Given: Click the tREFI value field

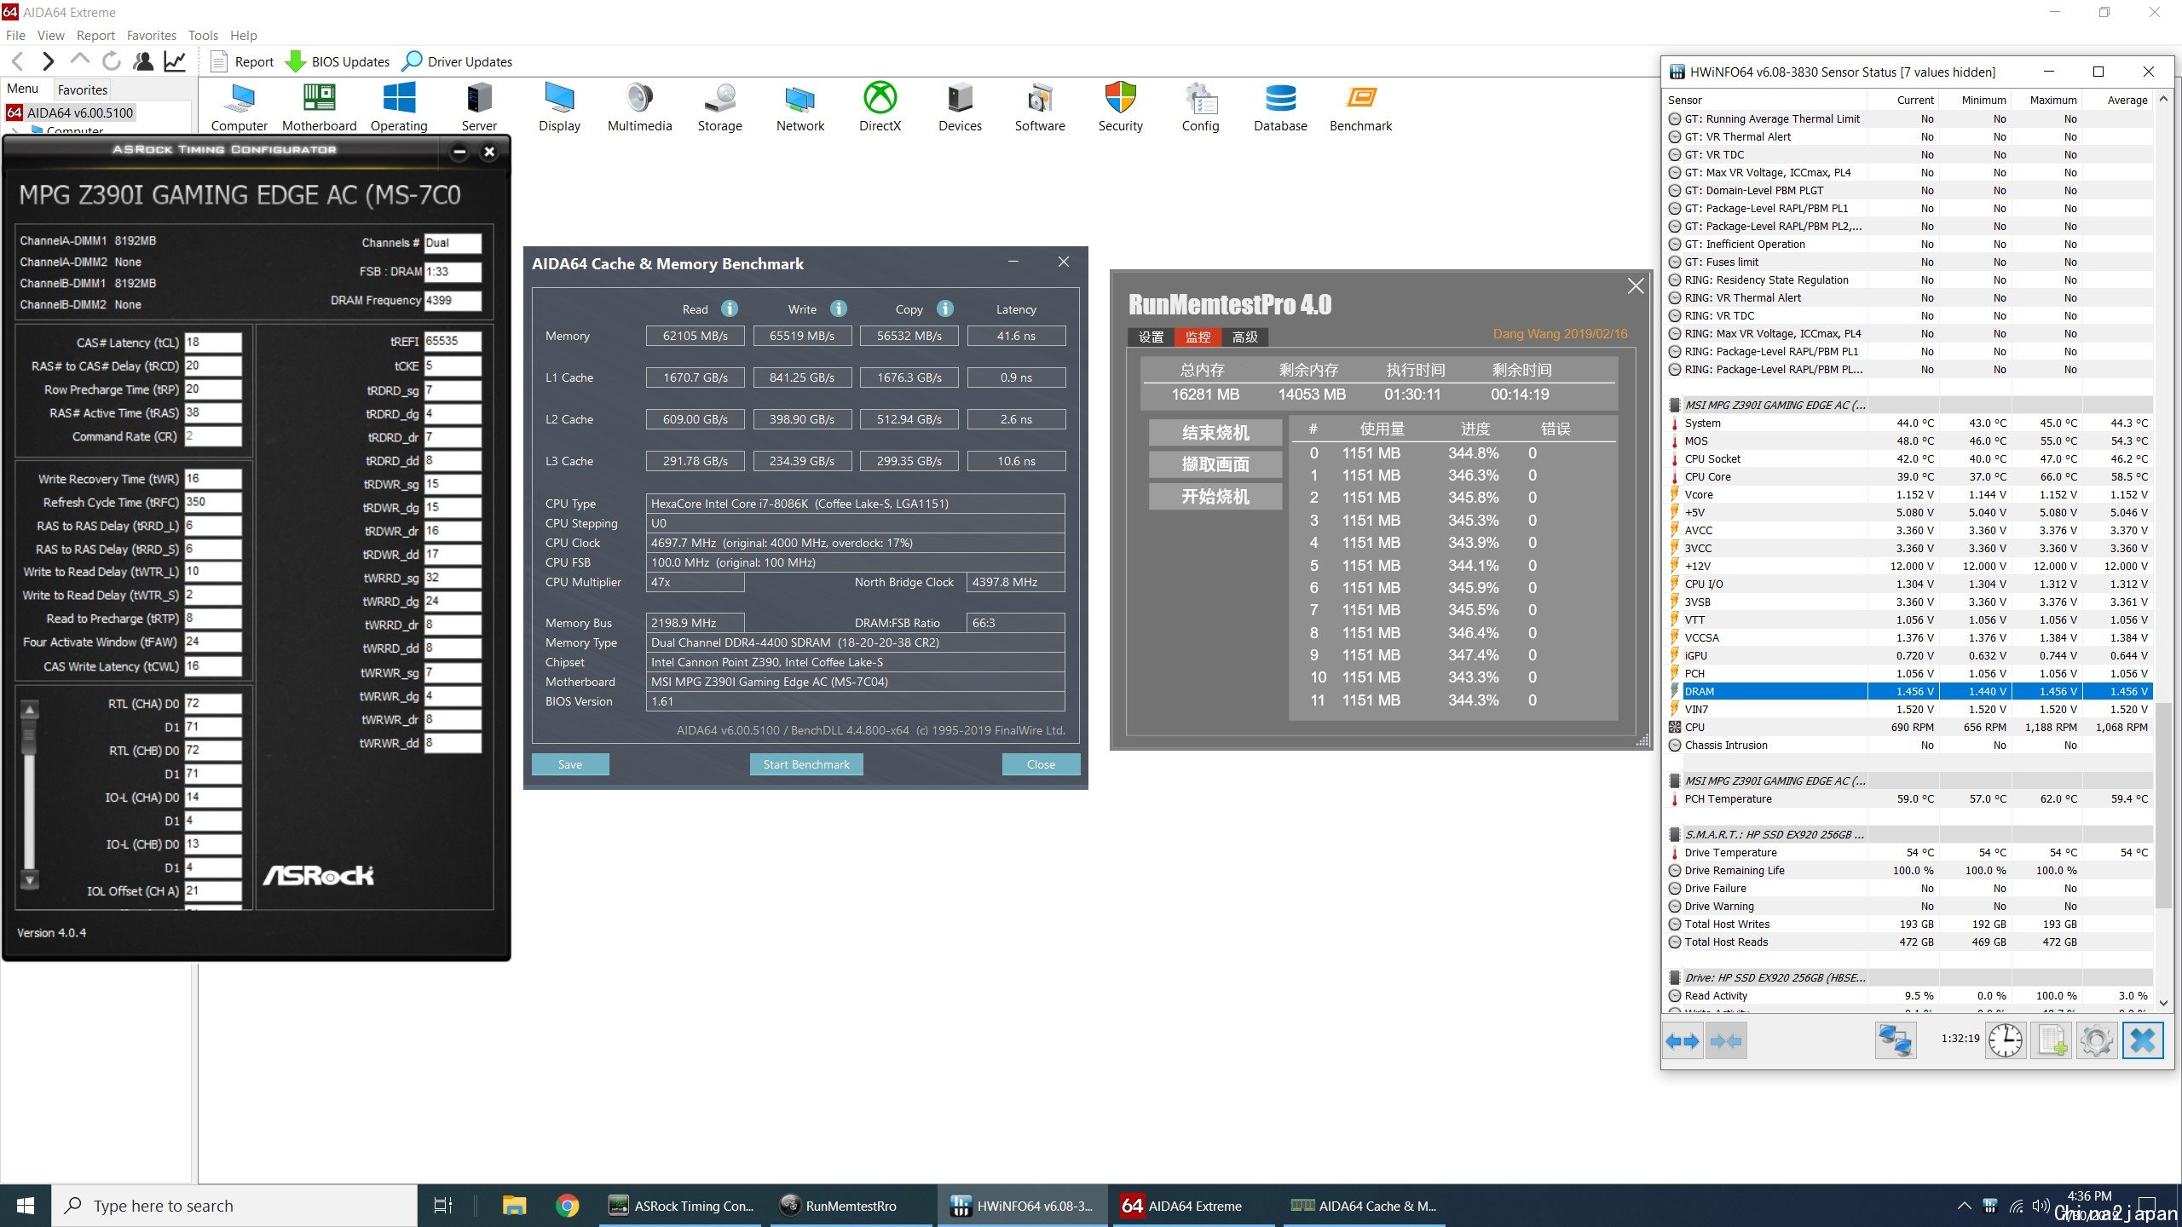Looking at the screenshot, I should click(x=453, y=341).
